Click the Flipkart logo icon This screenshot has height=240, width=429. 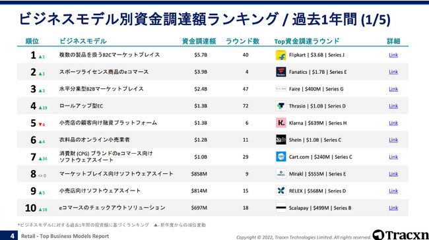(x=280, y=55)
